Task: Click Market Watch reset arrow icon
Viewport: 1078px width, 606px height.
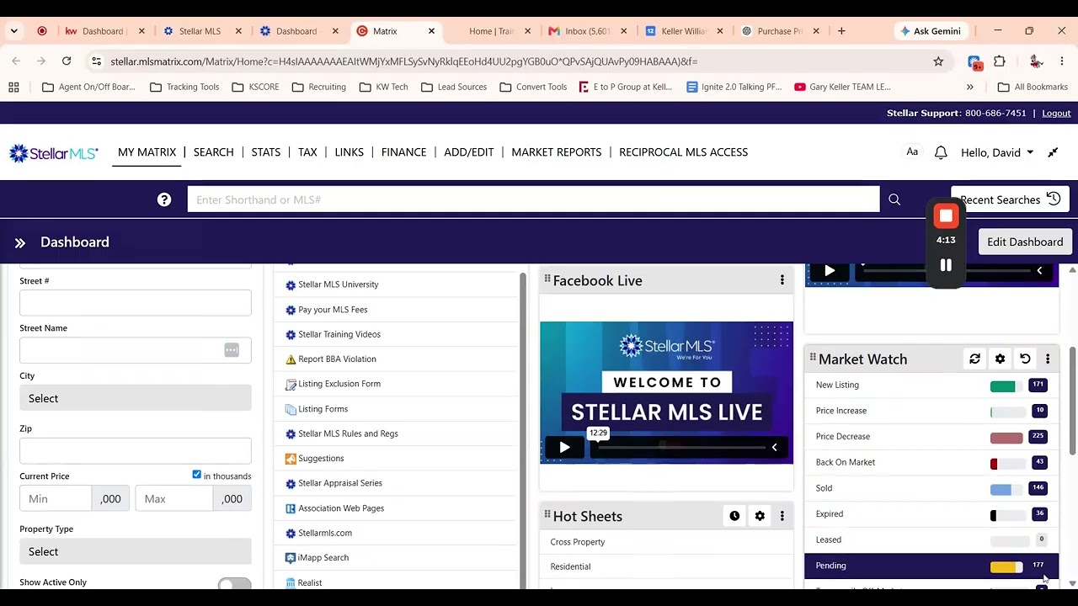Action: click(x=1025, y=359)
